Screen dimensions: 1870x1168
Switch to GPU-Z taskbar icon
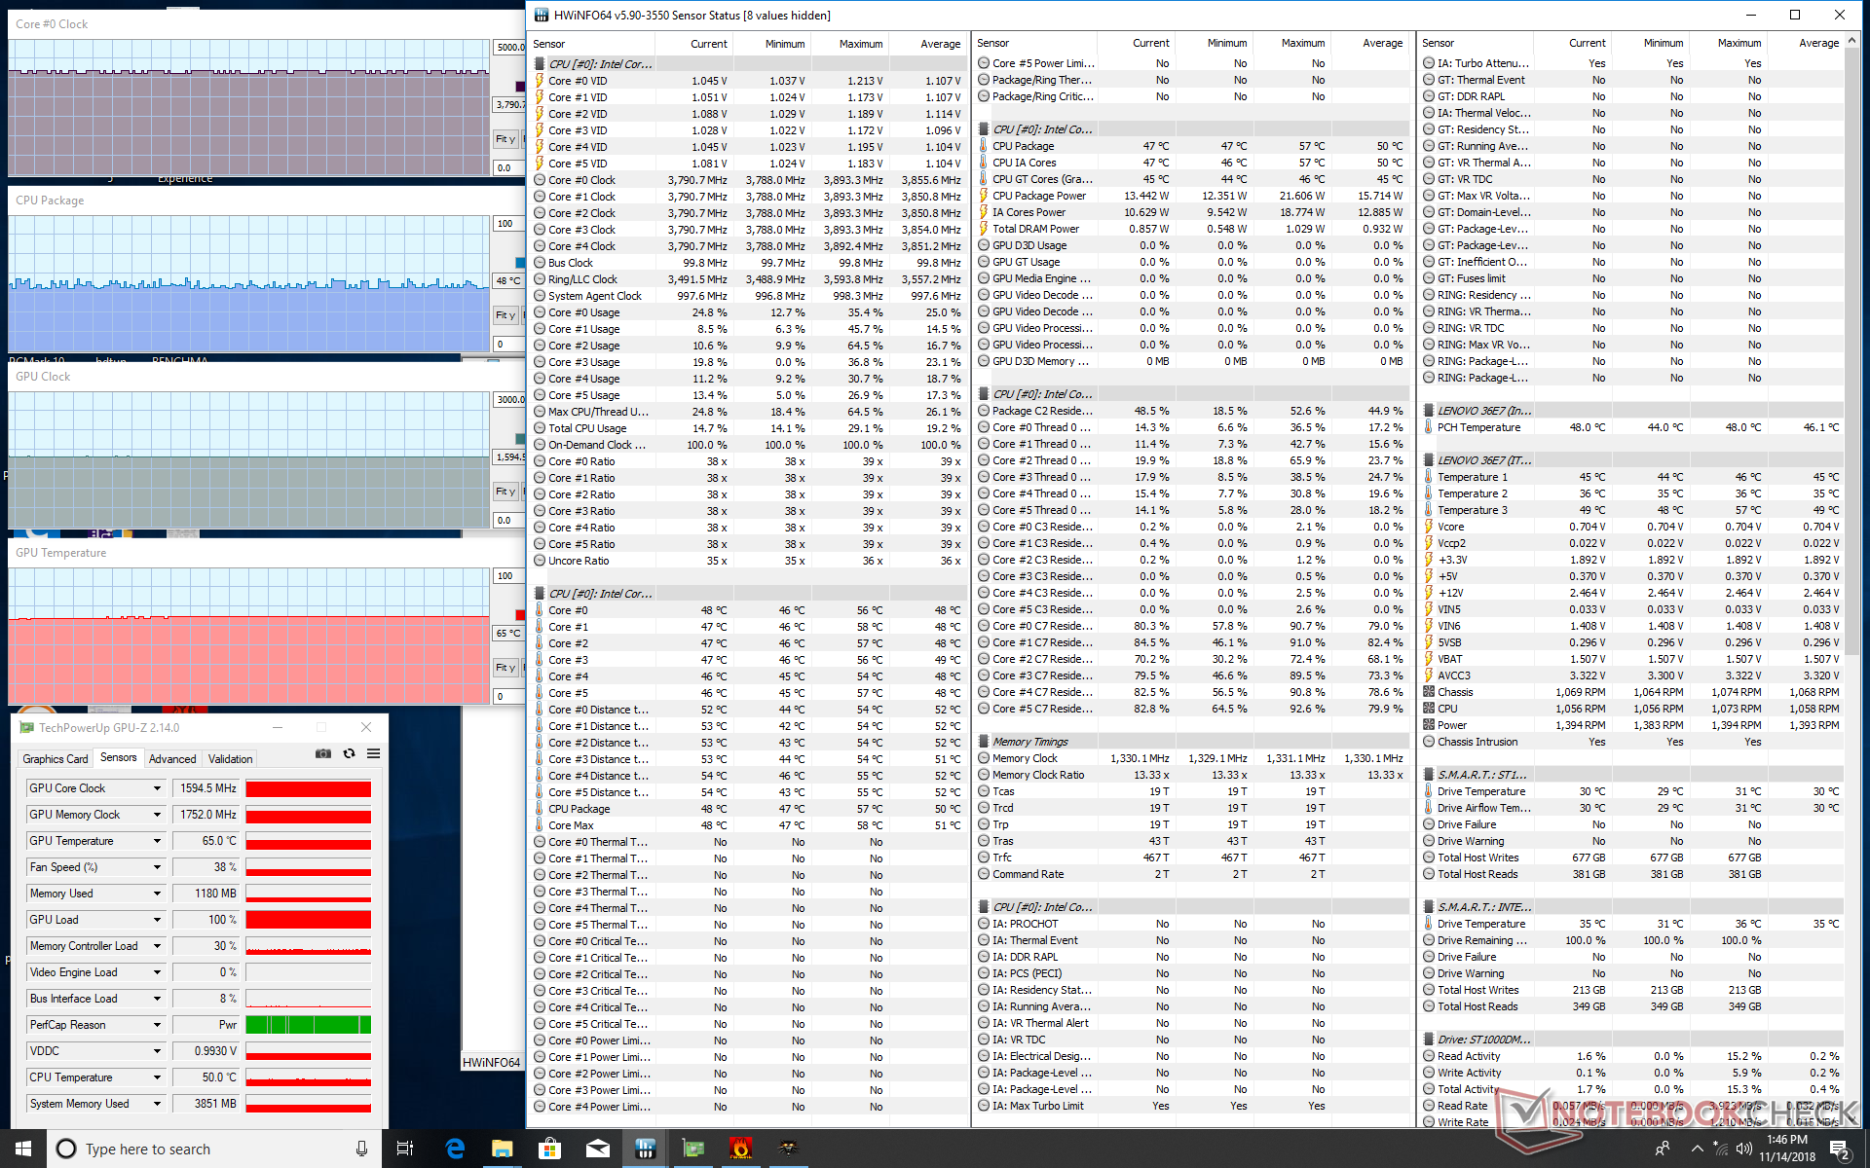692,1149
